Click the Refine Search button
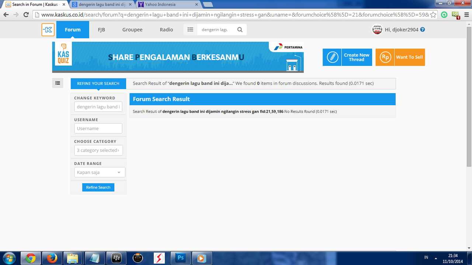The height and width of the screenshot is (265, 472). [x=98, y=187]
